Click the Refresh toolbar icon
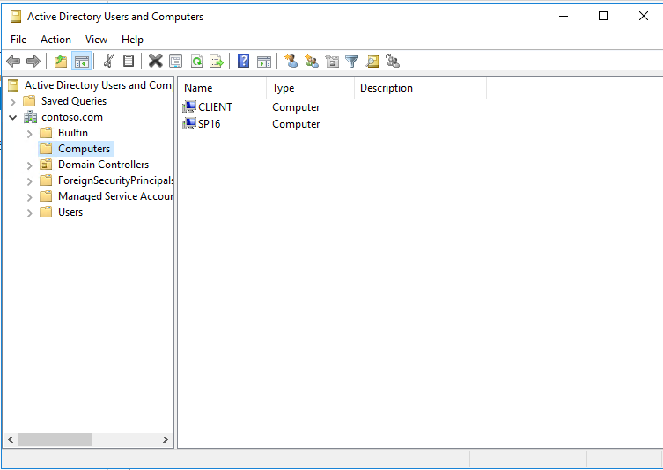Screen dimensions: 663x470 tap(196, 62)
